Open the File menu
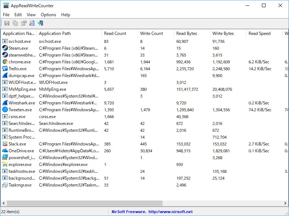289x216 pixels. (x=6, y=15)
